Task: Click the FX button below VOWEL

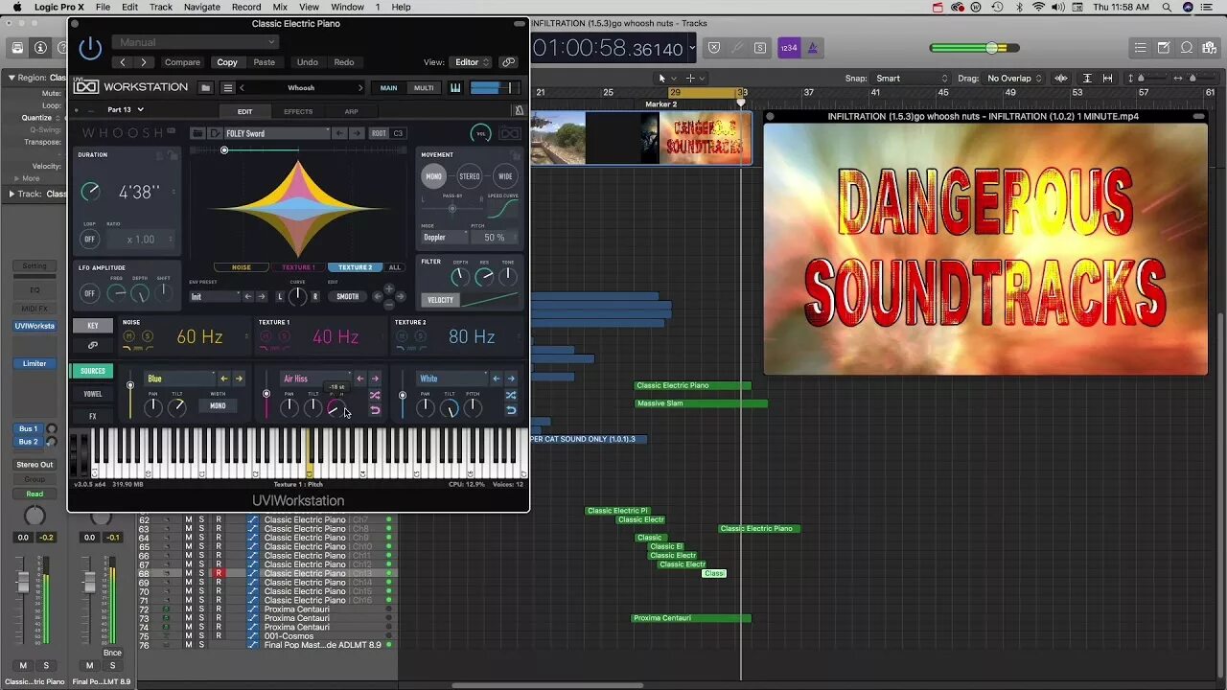Action: 93,416
